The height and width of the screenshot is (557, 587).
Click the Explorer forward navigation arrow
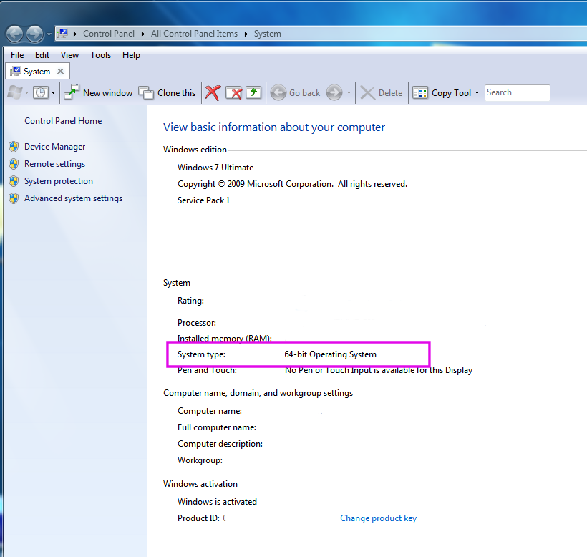pyautogui.click(x=35, y=34)
